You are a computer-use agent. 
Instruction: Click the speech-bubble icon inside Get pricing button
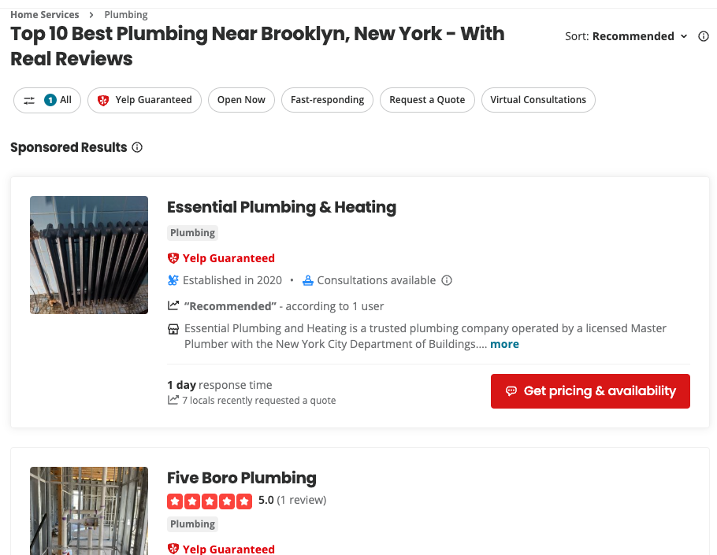tap(512, 391)
